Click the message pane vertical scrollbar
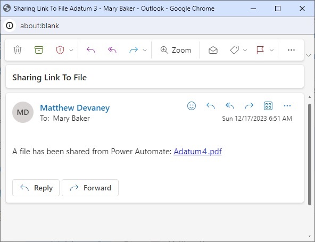 pos(310,154)
